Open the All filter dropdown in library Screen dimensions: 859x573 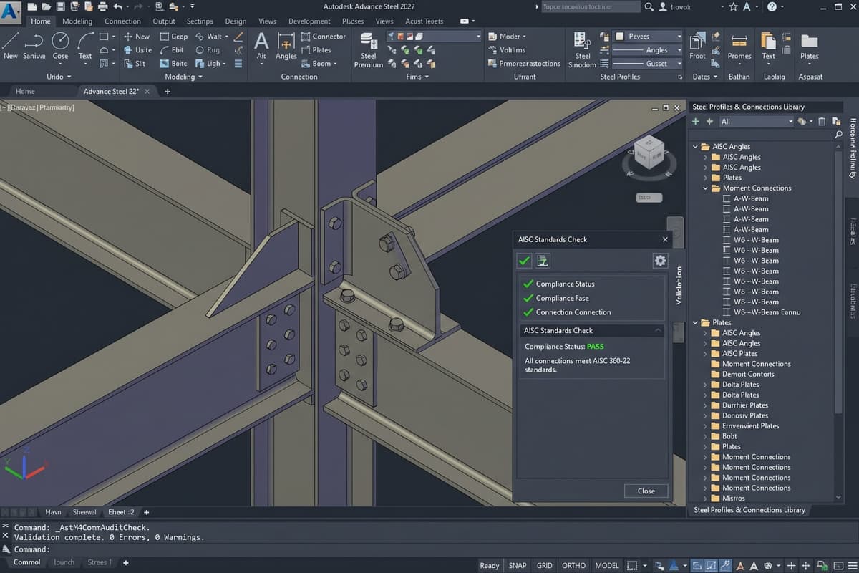[757, 122]
